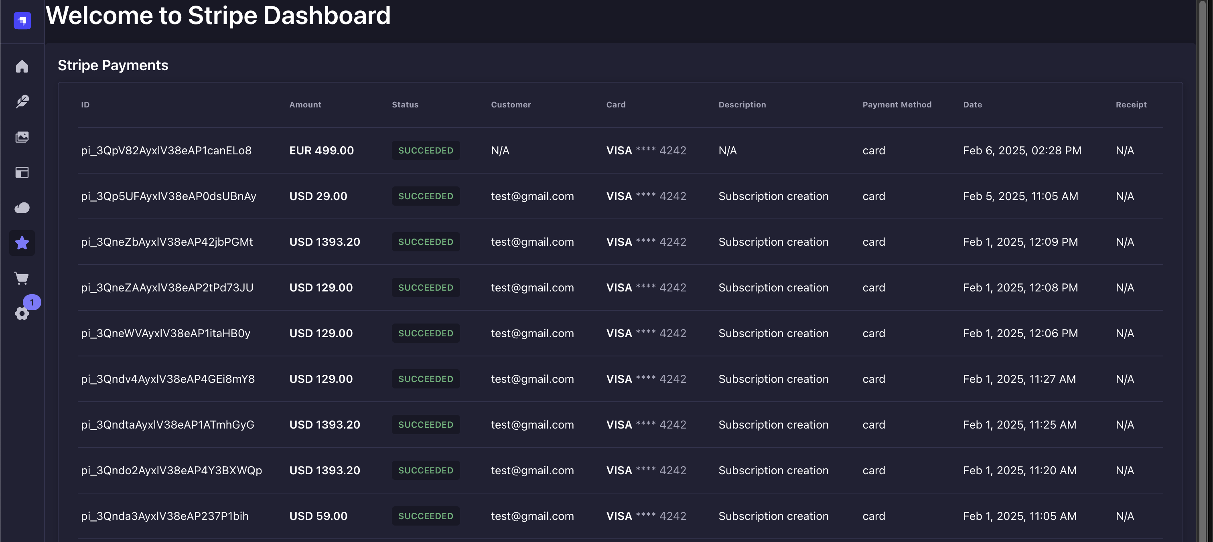Click date Feb 5, 2025, 11:05 AM
This screenshot has width=1213, height=542.
1020,196
